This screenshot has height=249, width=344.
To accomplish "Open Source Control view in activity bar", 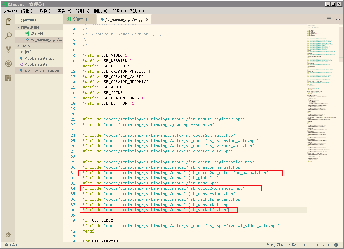I will [8, 49].
